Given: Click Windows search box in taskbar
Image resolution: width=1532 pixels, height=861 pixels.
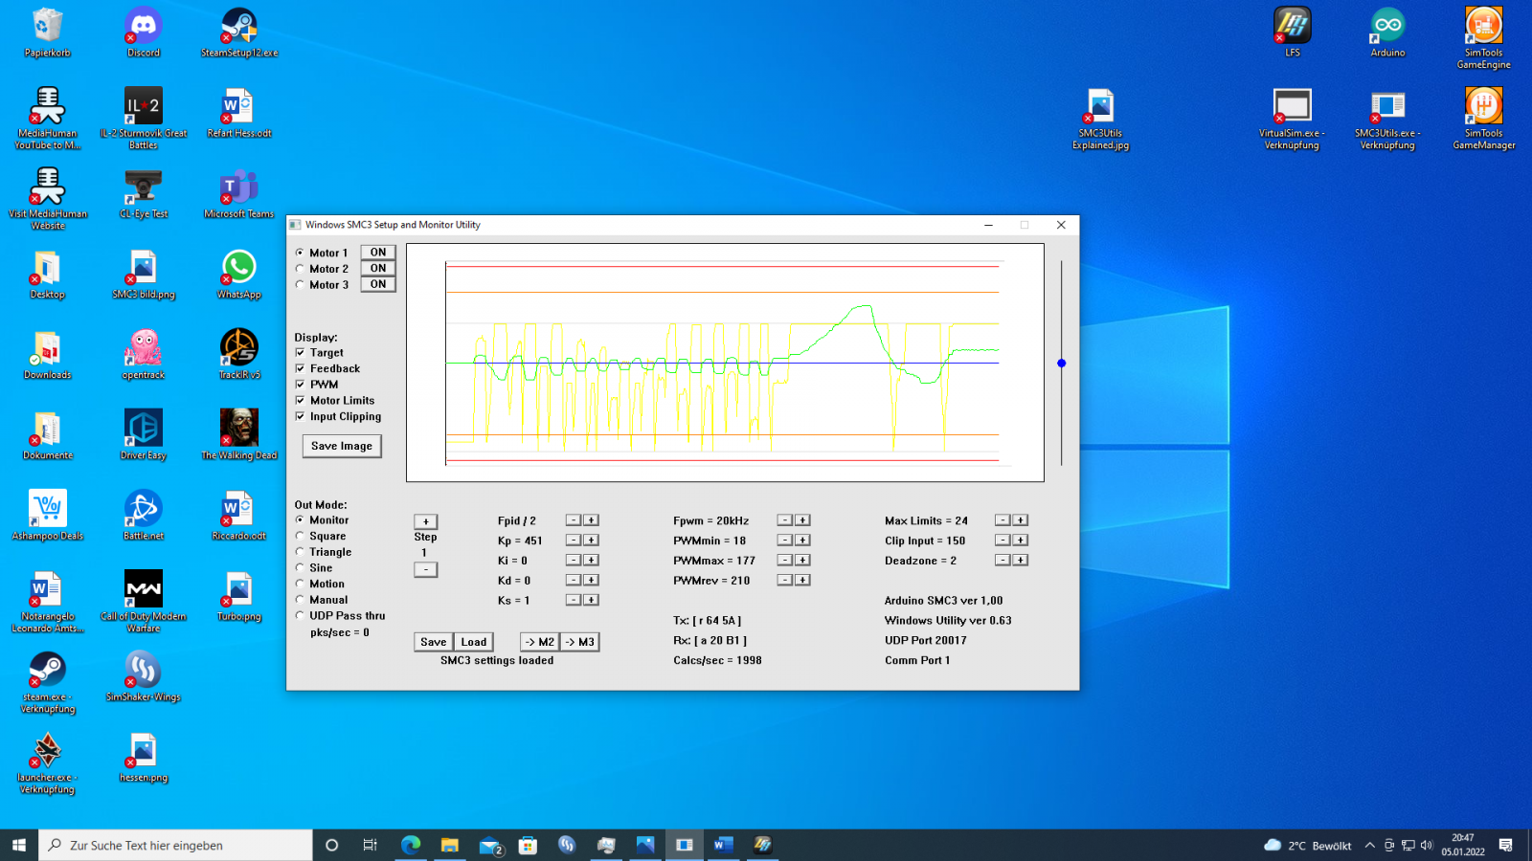Looking at the screenshot, I should click(175, 845).
